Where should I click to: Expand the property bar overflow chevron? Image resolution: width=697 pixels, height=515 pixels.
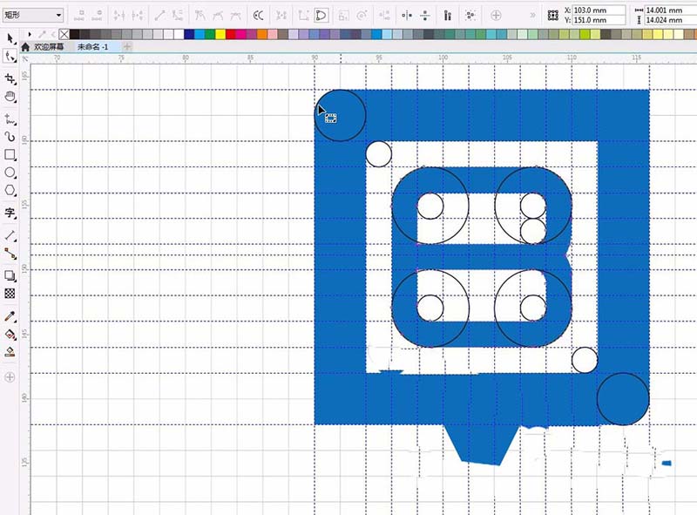tap(532, 16)
